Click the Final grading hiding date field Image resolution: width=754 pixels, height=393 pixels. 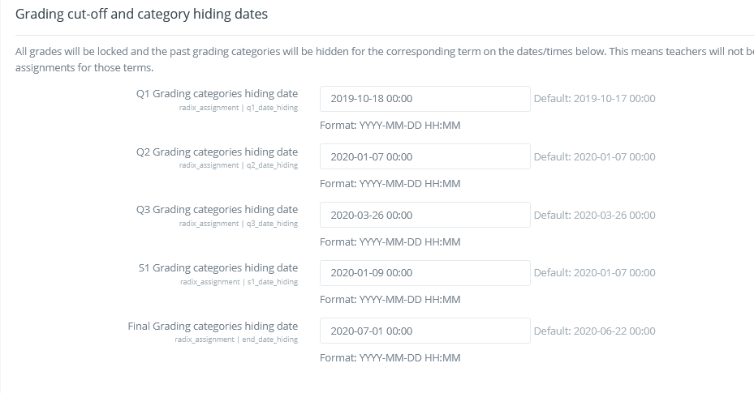pos(424,331)
